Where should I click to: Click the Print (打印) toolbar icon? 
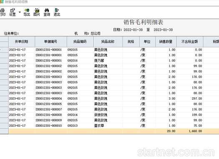3,12
